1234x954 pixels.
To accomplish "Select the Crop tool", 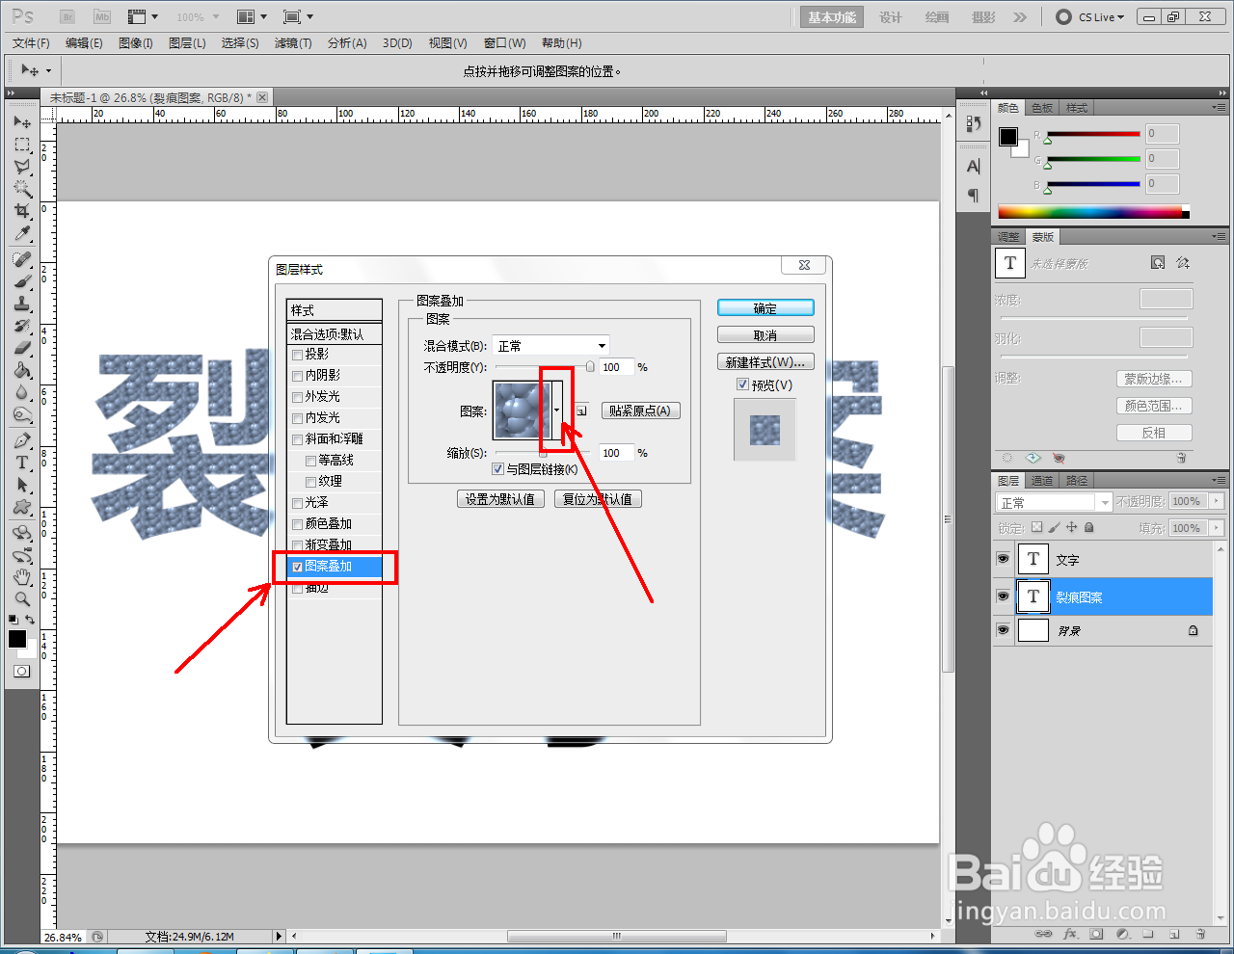I will 21,210.
